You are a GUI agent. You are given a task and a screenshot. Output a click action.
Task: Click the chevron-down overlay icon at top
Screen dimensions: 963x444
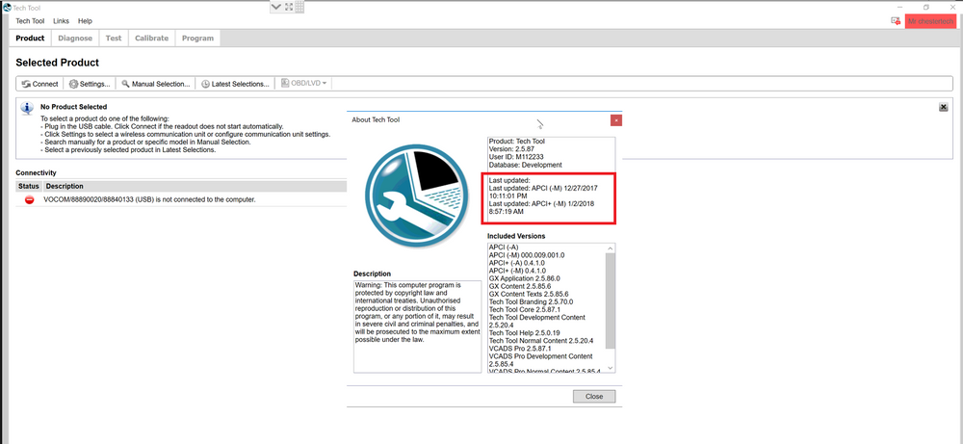point(275,7)
